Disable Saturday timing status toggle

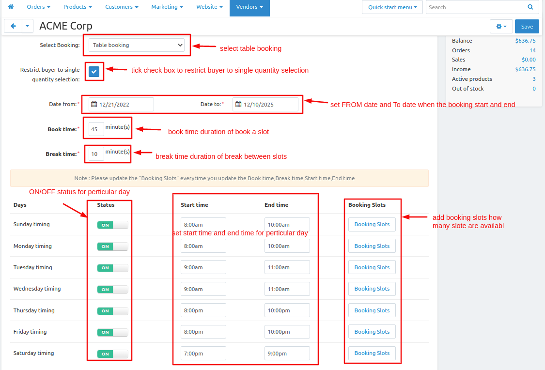click(x=112, y=354)
